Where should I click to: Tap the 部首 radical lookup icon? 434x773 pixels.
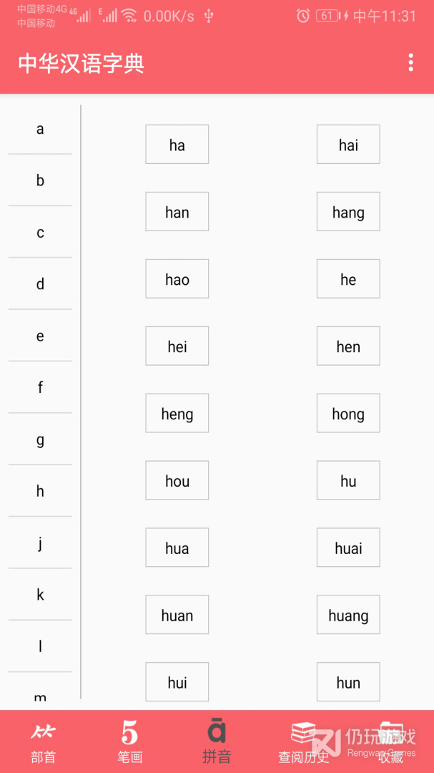[44, 733]
